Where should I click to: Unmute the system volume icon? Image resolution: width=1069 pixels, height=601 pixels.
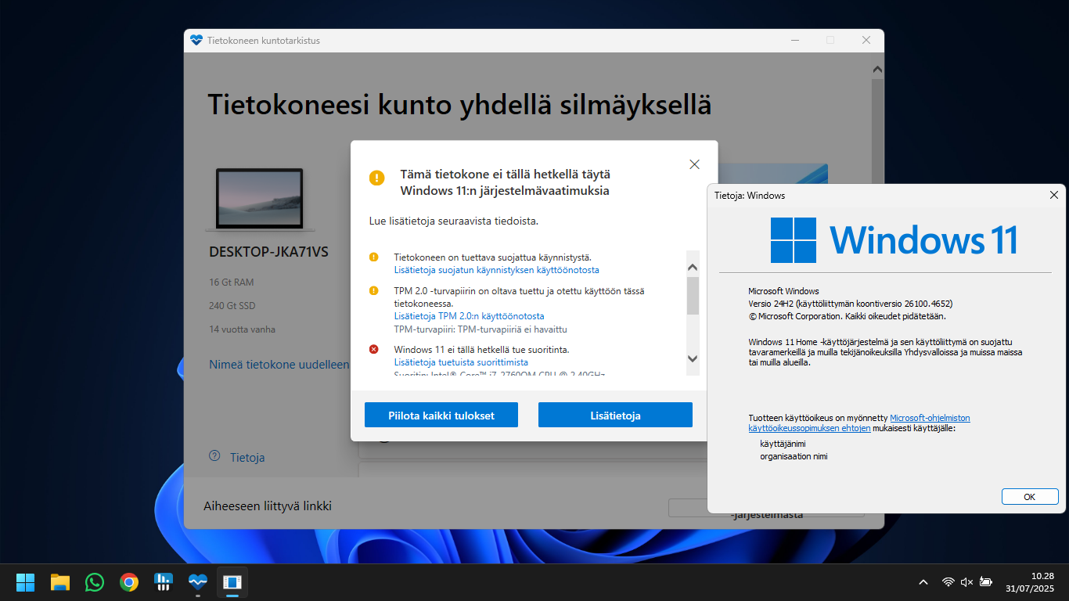(966, 582)
